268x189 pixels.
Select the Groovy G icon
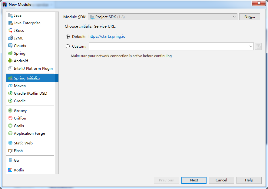click(10, 111)
